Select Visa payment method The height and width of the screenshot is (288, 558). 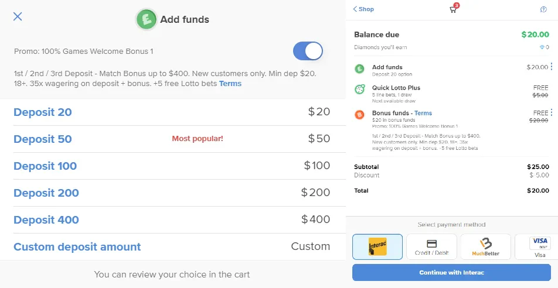[537, 247]
